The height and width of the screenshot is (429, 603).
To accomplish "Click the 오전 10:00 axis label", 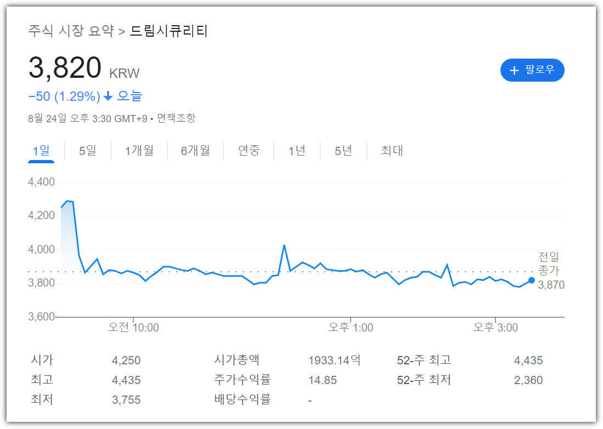I will 133,328.
